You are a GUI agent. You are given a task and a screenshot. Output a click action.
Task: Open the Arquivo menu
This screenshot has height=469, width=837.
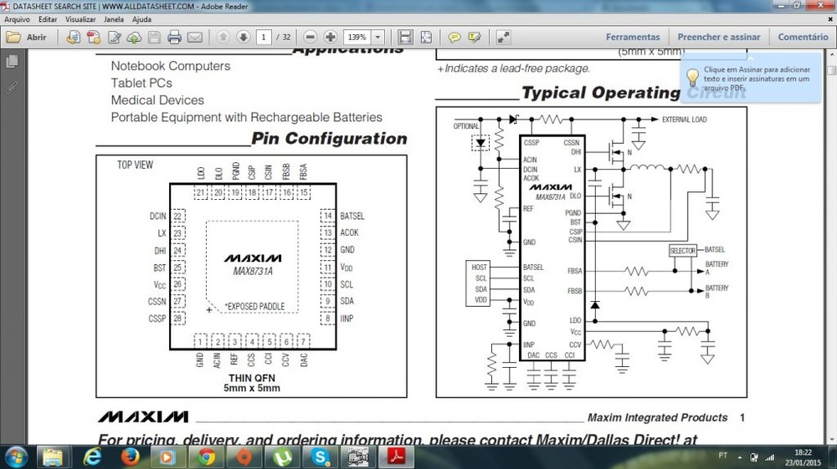(x=18, y=18)
